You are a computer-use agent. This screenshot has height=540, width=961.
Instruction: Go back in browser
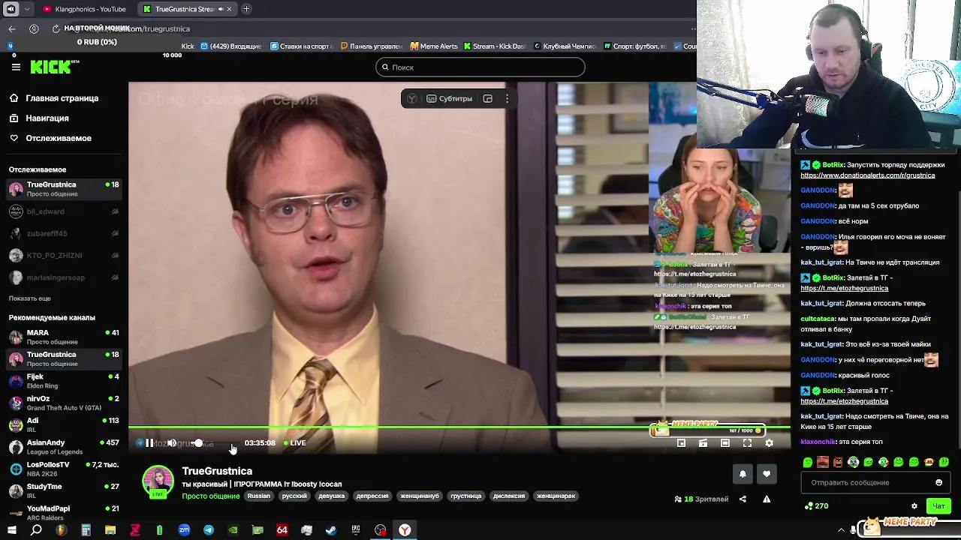pyautogui.click(x=12, y=28)
